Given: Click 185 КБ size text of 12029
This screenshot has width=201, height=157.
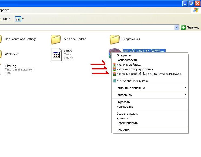Looking at the screenshot, I should point(68,58).
